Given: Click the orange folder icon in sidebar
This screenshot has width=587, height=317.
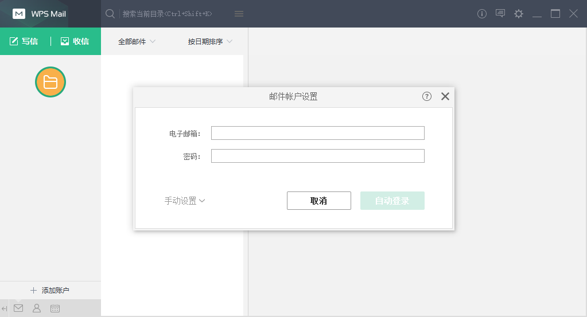Looking at the screenshot, I should click(50, 82).
